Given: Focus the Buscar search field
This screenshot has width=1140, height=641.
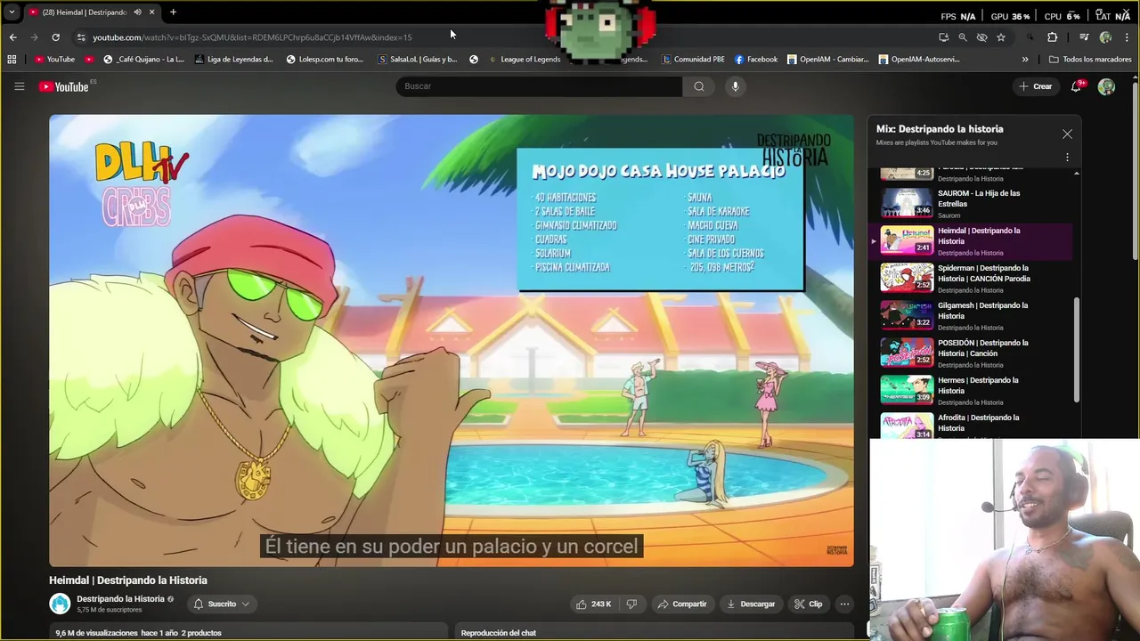Looking at the screenshot, I should coord(539,86).
